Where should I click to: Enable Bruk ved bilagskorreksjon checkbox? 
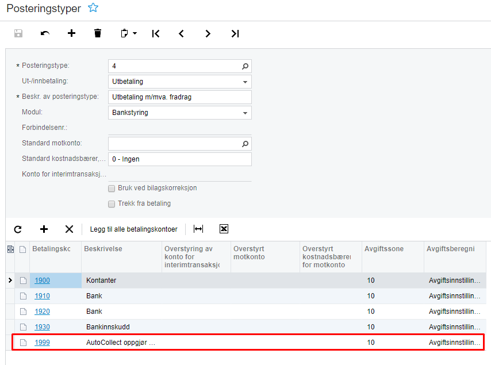(112, 189)
